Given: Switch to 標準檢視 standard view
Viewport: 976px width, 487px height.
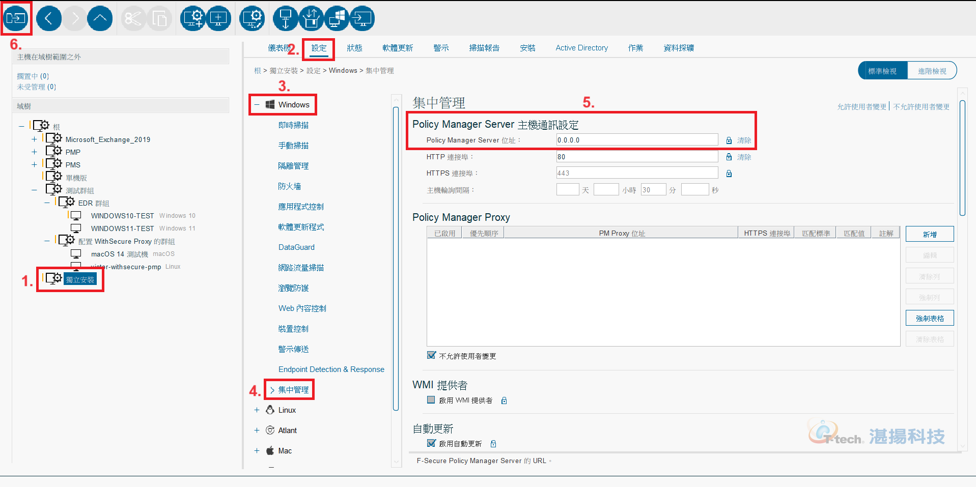Looking at the screenshot, I should point(882,71).
